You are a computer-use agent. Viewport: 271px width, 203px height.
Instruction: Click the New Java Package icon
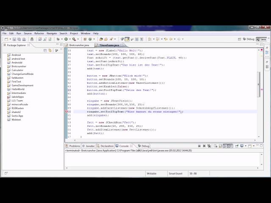point(85,39)
